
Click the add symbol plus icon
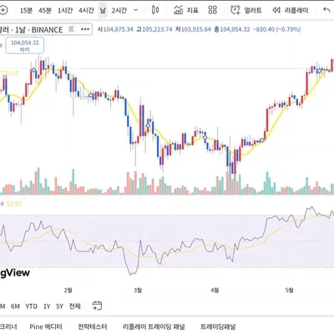click(x=3, y=10)
